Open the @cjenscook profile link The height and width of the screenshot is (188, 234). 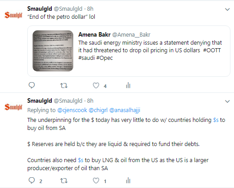72,110
